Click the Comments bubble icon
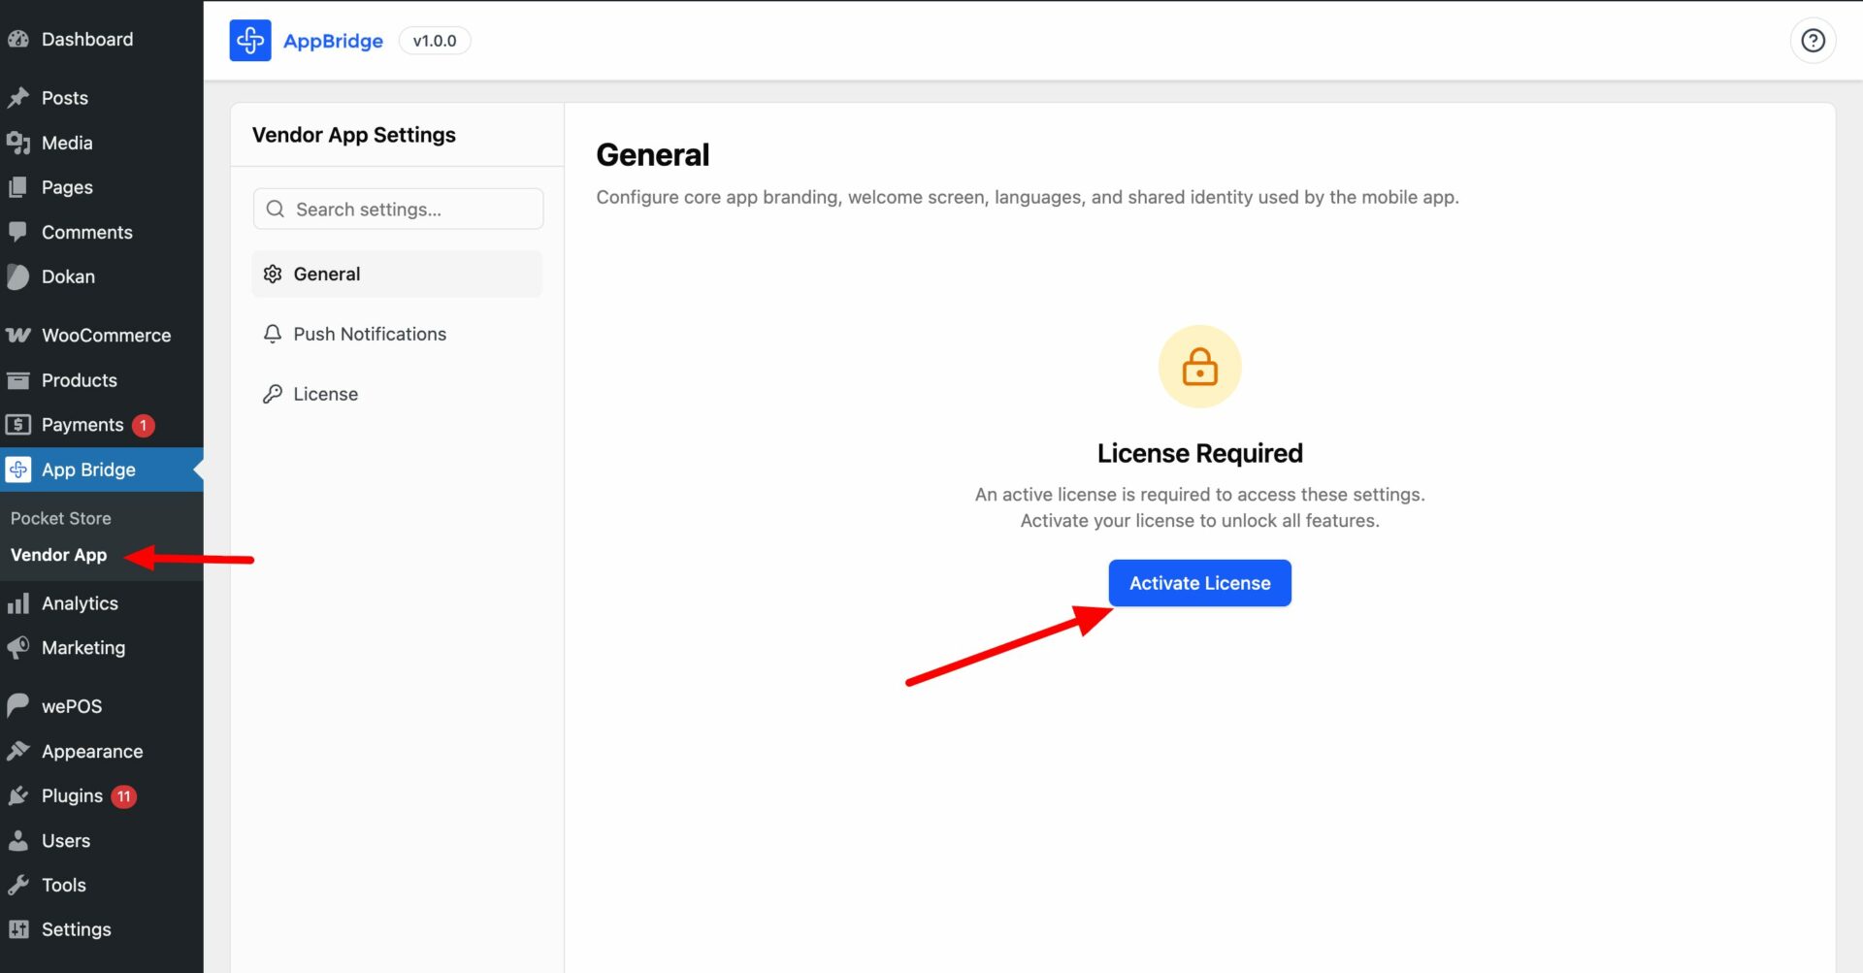Image resolution: width=1863 pixels, height=973 pixels. [x=18, y=232]
